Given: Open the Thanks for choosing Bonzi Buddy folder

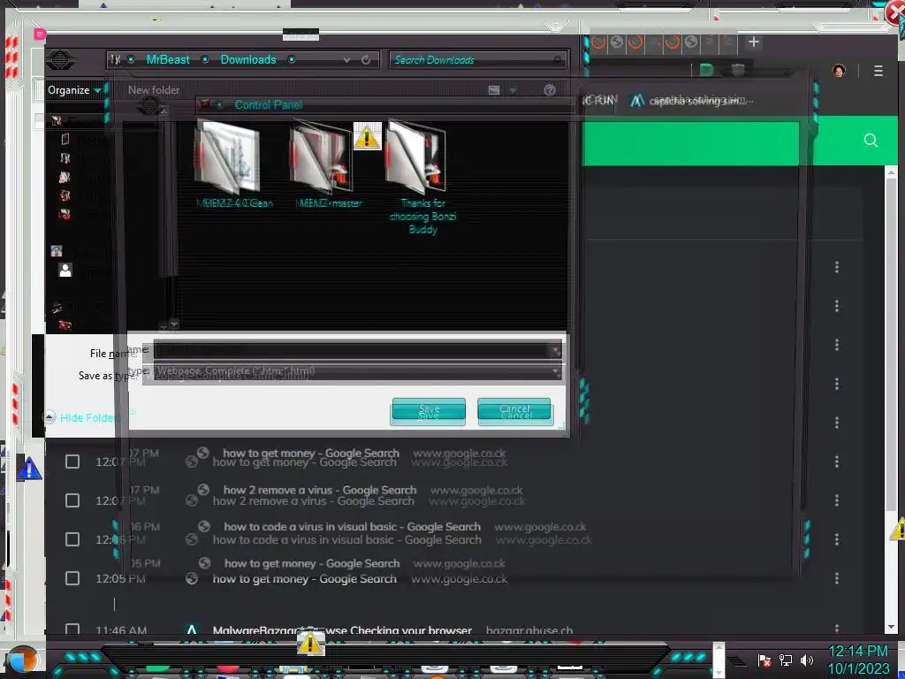Looking at the screenshot, I should coord(422,176).
